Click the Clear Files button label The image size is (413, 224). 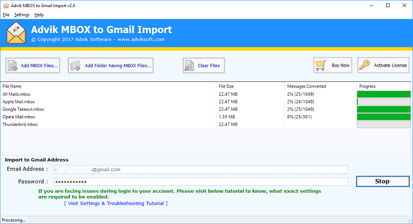pyautogui.click(x=209, y=65)
